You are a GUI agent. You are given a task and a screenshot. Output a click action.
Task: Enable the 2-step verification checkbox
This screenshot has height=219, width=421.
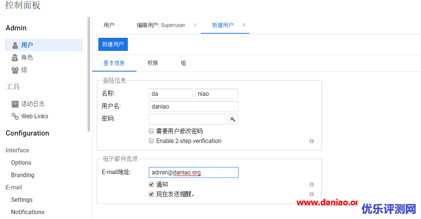point(151,141)
